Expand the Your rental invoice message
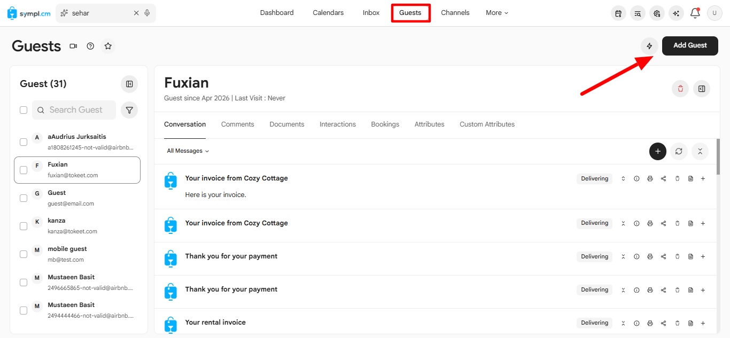This screenshot has width=730, height=338. (623, 323)
